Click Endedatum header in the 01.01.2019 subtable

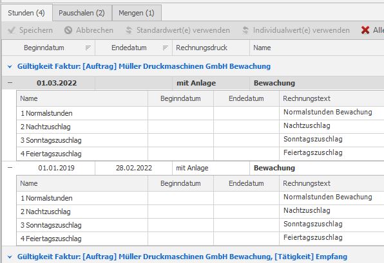(x=246, y=183)
